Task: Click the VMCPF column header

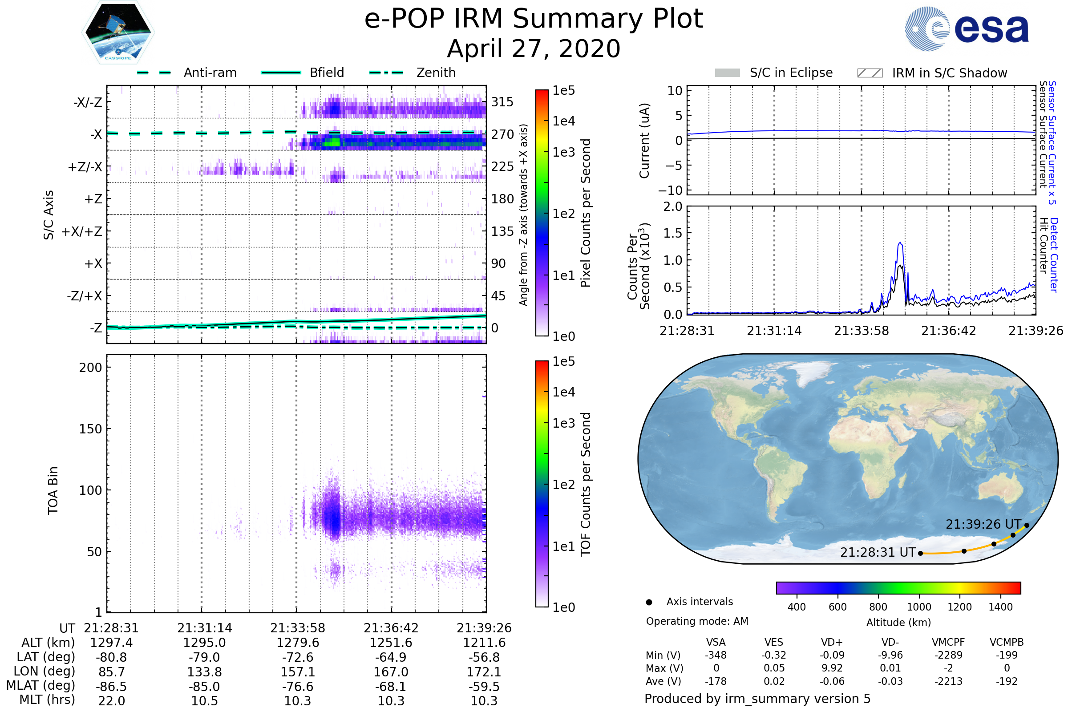Action: pos(948,643)
